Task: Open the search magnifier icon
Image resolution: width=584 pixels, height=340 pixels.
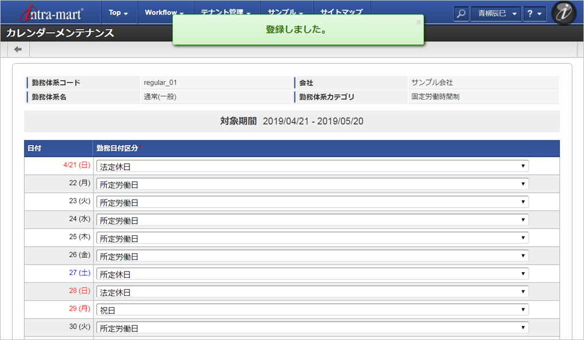Action: 461,14
